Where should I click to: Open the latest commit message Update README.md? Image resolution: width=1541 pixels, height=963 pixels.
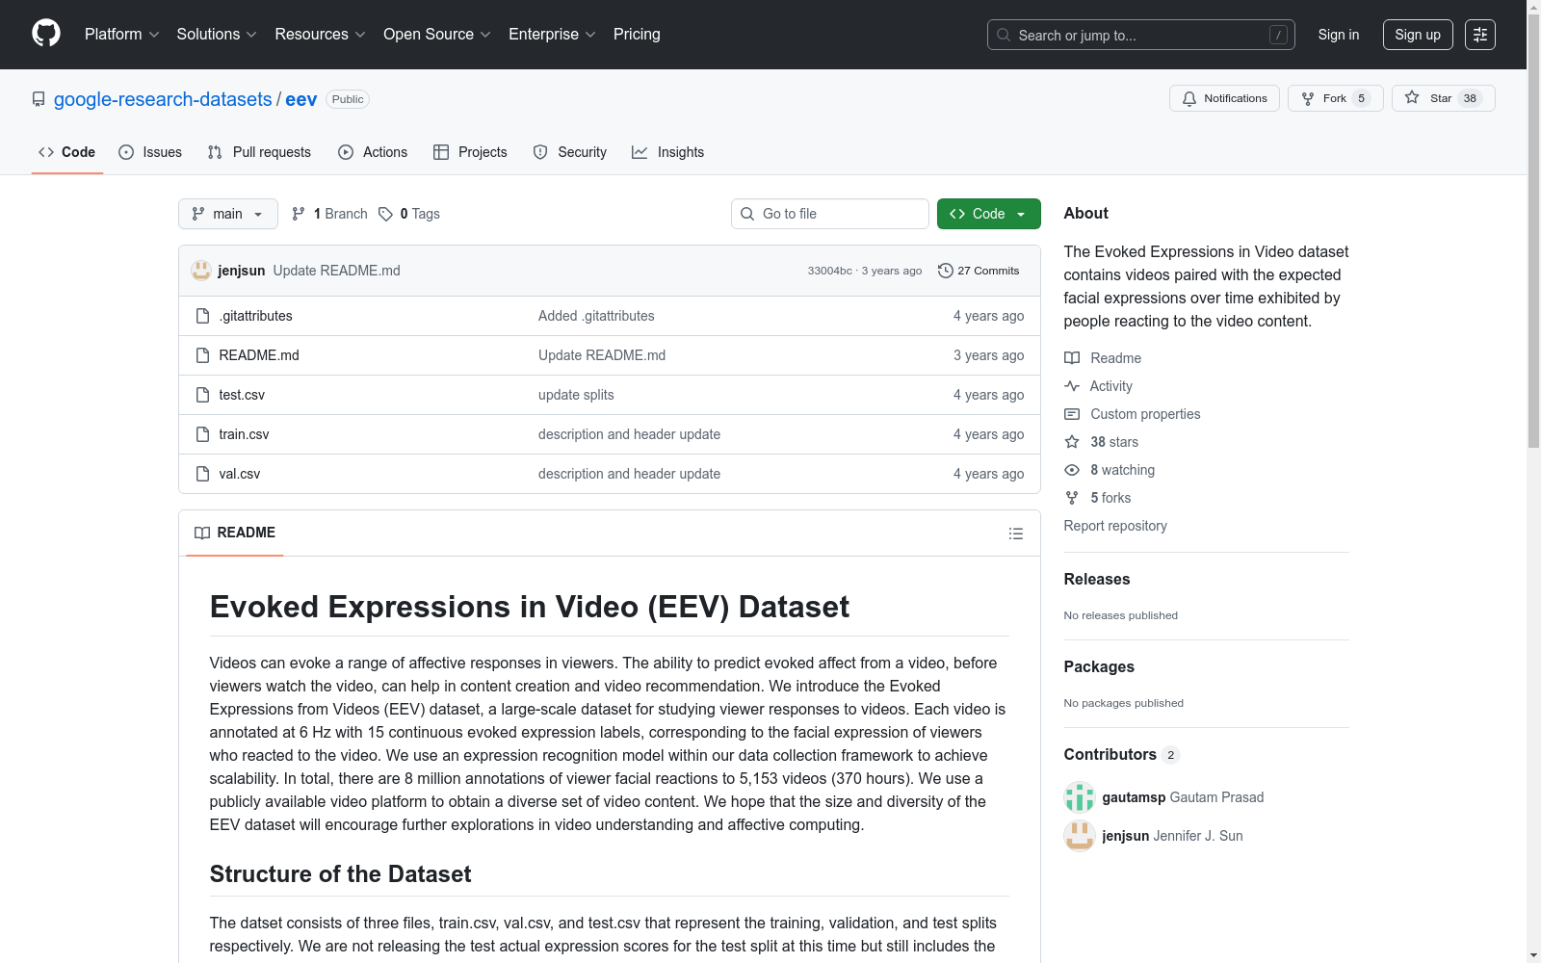point(337,271)
